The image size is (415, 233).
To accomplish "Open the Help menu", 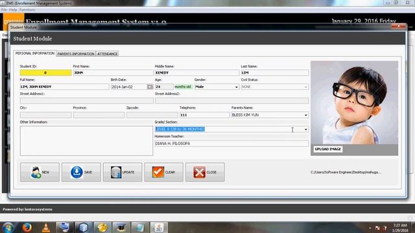I will pos(13,10).
